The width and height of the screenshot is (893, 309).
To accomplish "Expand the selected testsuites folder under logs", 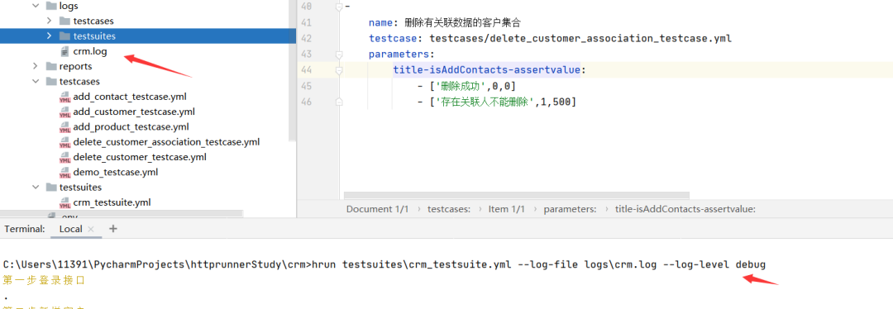I will click(50, 36).
